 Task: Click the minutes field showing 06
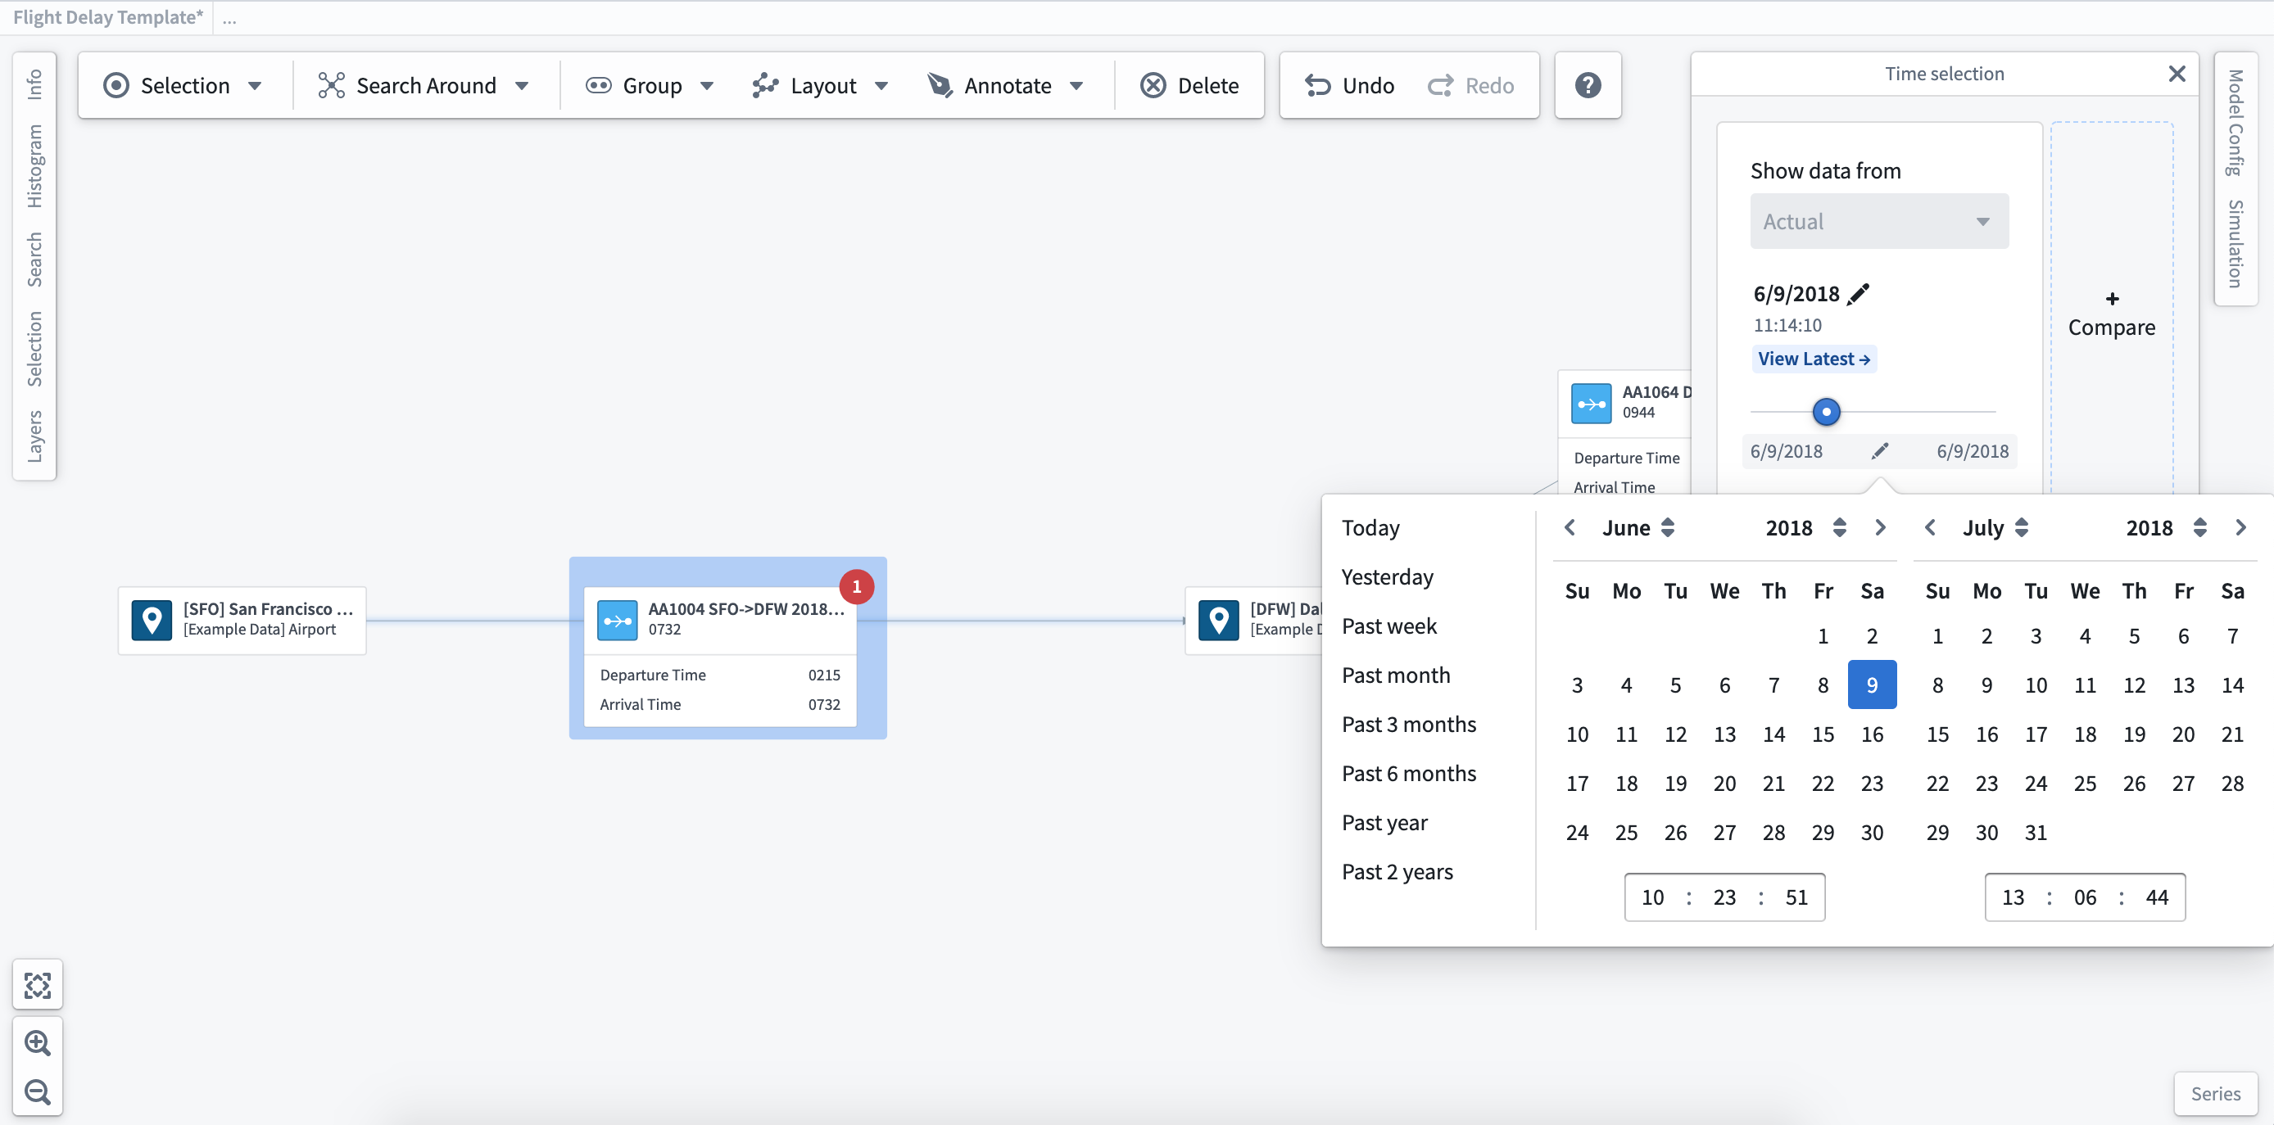click(x=2084, y=897)
